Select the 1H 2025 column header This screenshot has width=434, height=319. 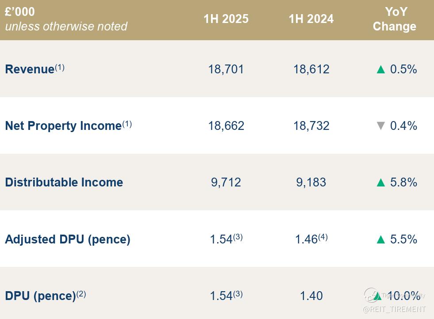tap(226, 19)
